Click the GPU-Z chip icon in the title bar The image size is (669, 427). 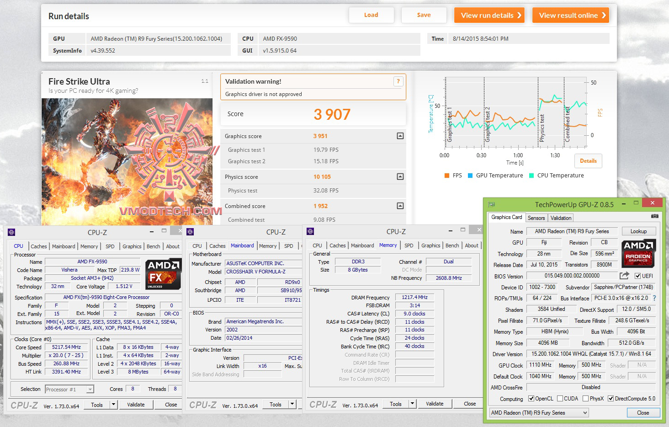pos(491,204)
